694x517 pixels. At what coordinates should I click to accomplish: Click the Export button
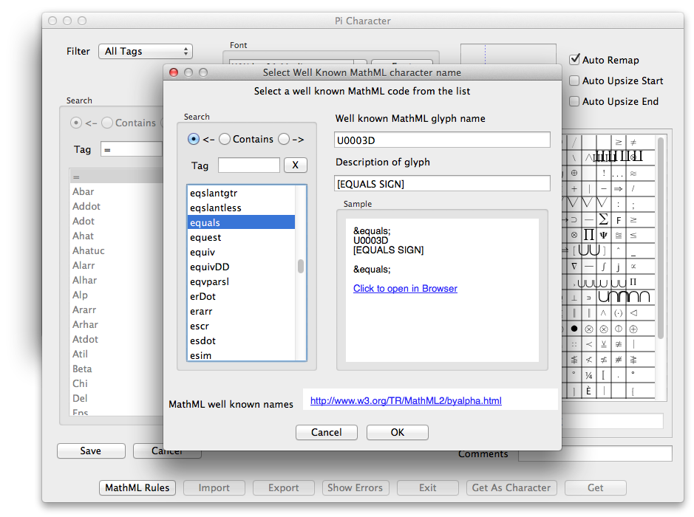point(283,487)
